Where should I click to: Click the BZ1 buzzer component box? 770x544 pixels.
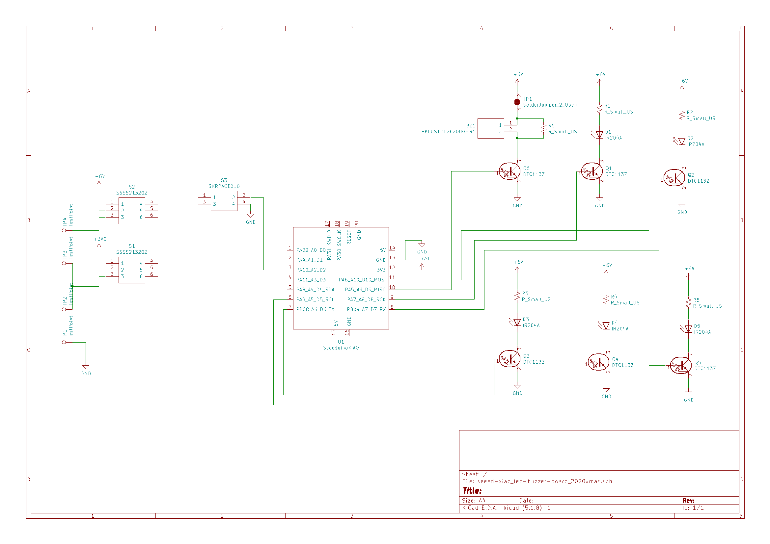[491, 128]
